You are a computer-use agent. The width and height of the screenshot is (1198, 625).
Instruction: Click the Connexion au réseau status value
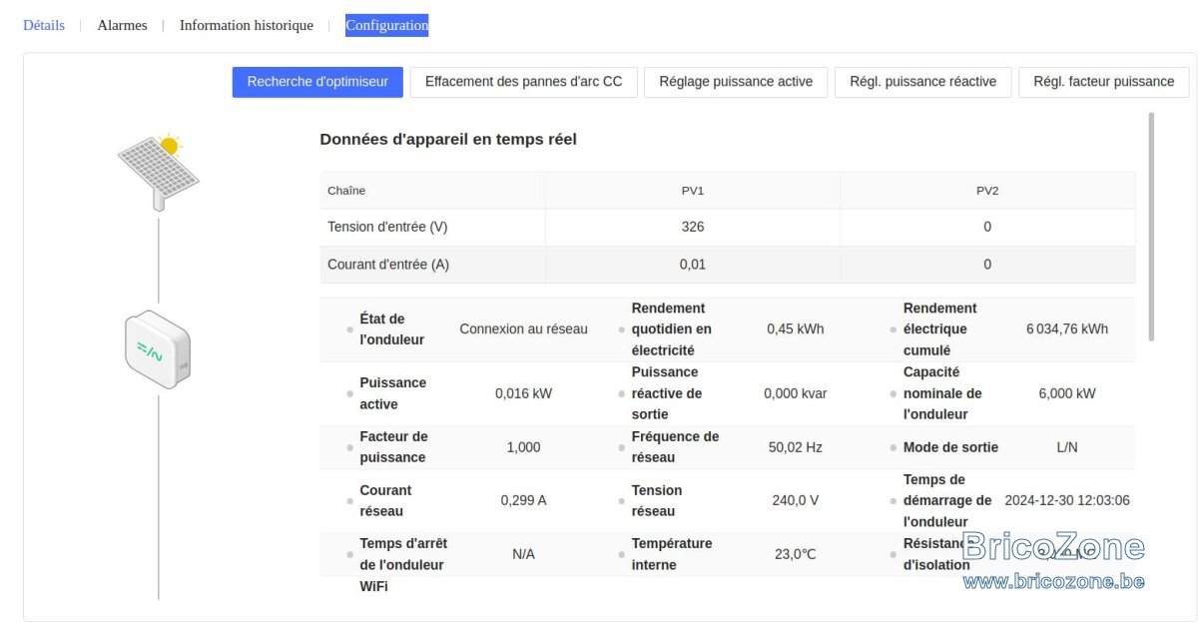click(523, 329)
